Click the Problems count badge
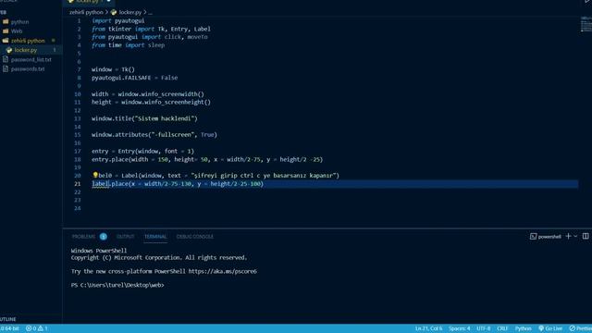Screen dimensions: 592x333 [x=103, y=237]
